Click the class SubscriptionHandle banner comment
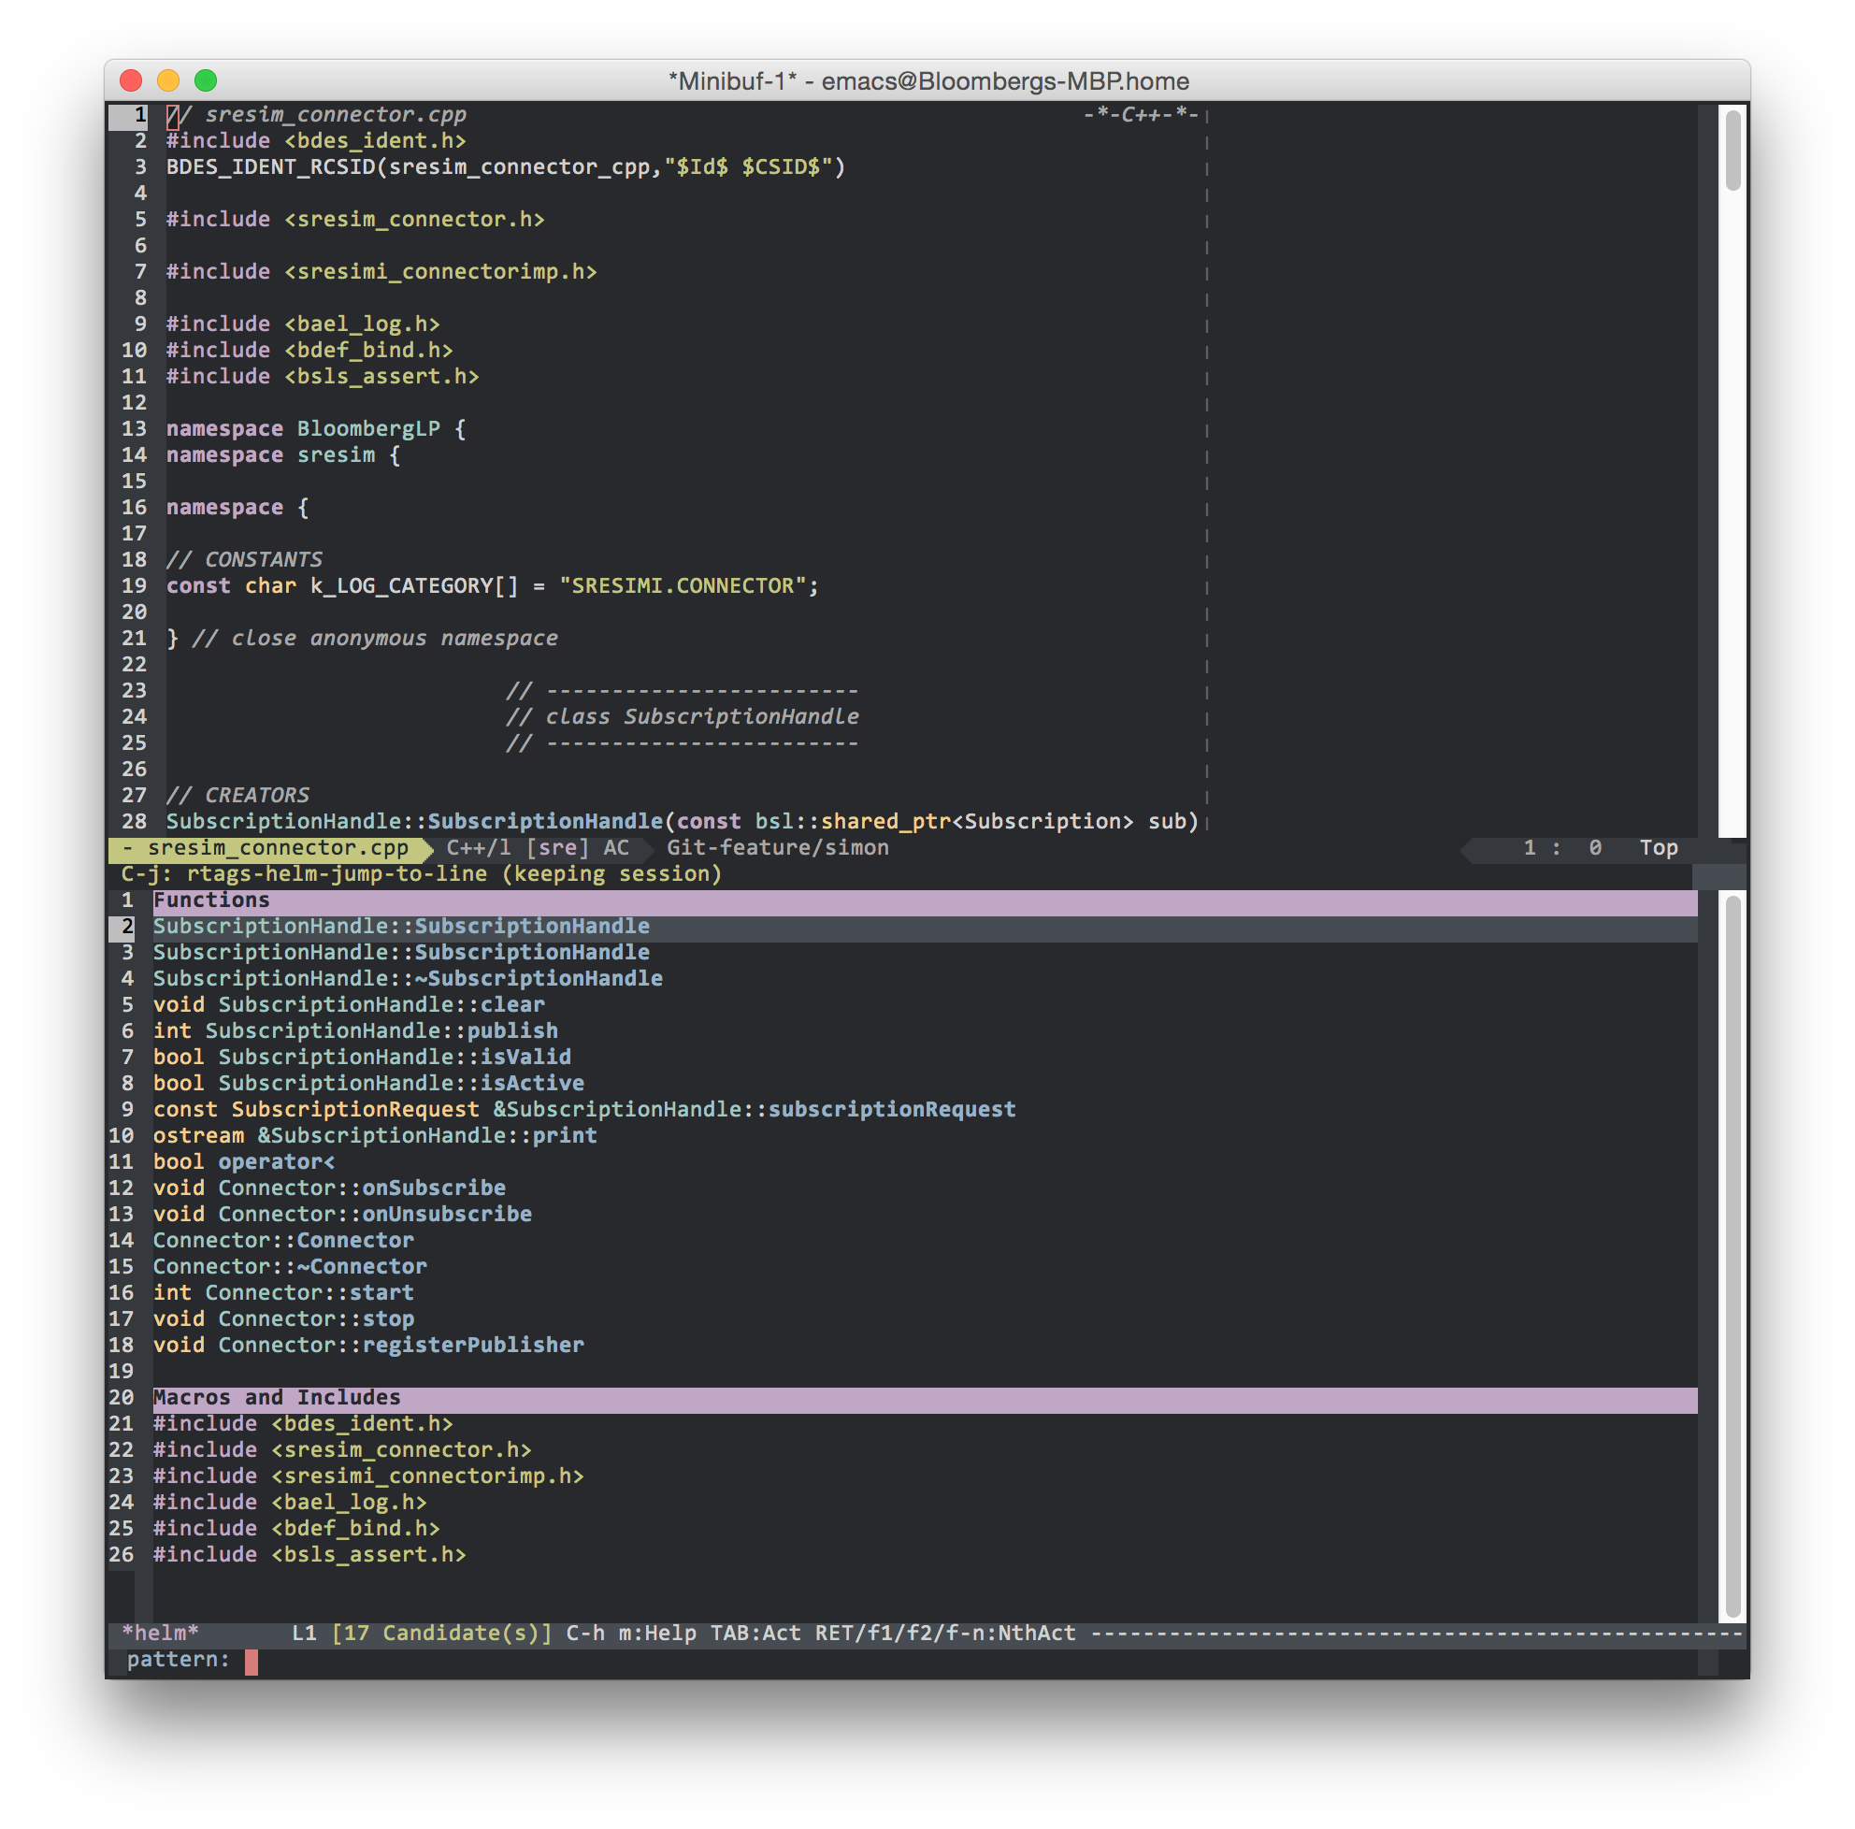 pos(683,717)
